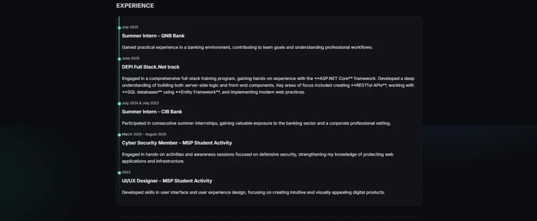Click the March 2025 - August 2025 date label
This screenshot has width=537, height=221.
click(x=144, y=134)
